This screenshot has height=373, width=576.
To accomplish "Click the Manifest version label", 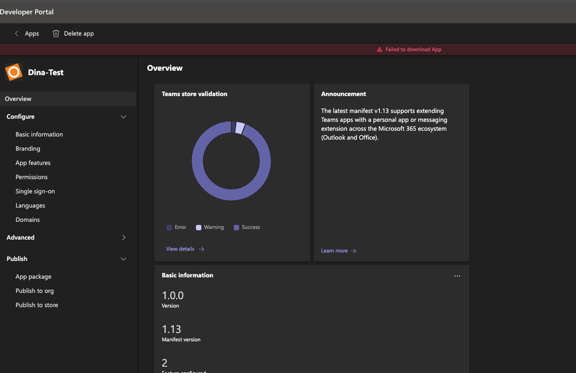I will (x=181, y=340).
